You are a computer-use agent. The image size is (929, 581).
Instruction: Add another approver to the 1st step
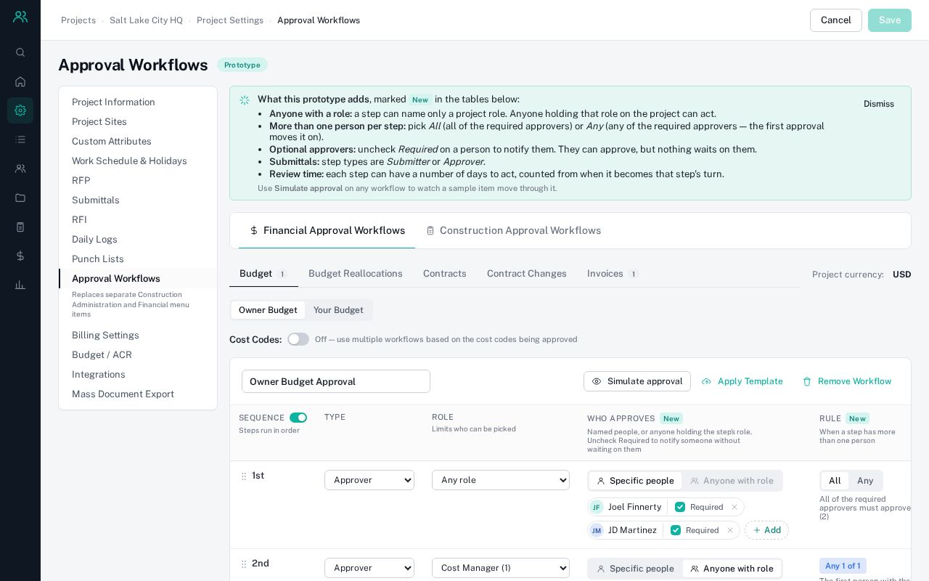[x=766, y=530]
